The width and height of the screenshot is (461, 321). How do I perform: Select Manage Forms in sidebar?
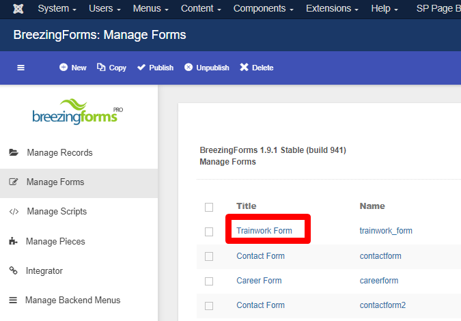tap(79, 182)
